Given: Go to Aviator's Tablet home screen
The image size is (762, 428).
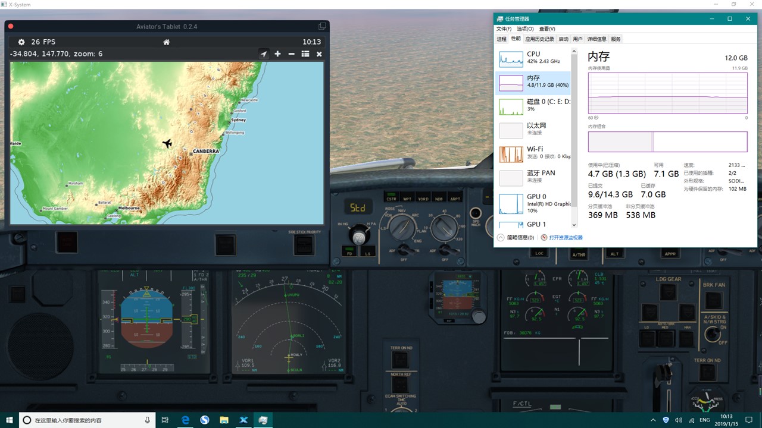Looking at the screenshot, I should 167,42.
